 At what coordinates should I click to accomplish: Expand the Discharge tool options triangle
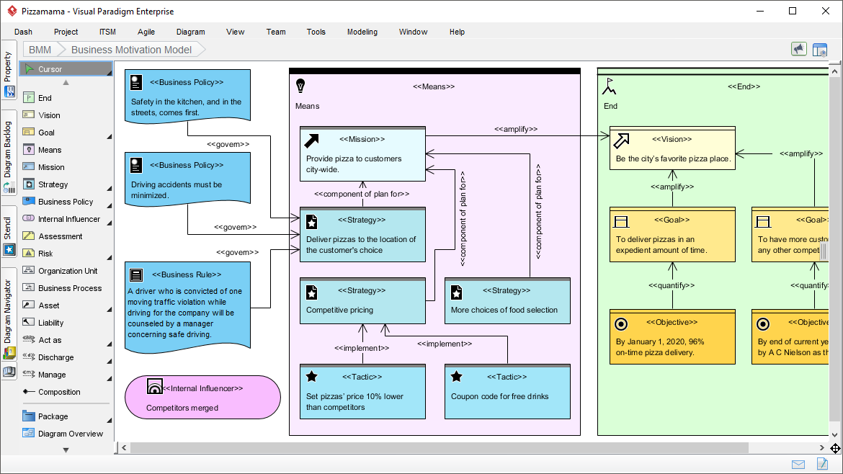pyautogui.click(x=109, y=362)
